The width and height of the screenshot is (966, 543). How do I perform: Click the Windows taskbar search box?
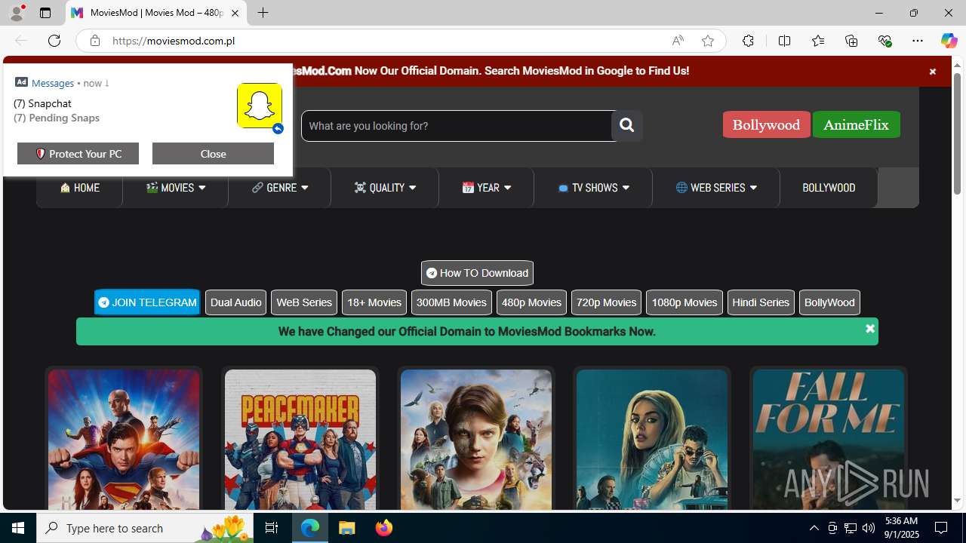pyautogui.click(x=146, y=528)
